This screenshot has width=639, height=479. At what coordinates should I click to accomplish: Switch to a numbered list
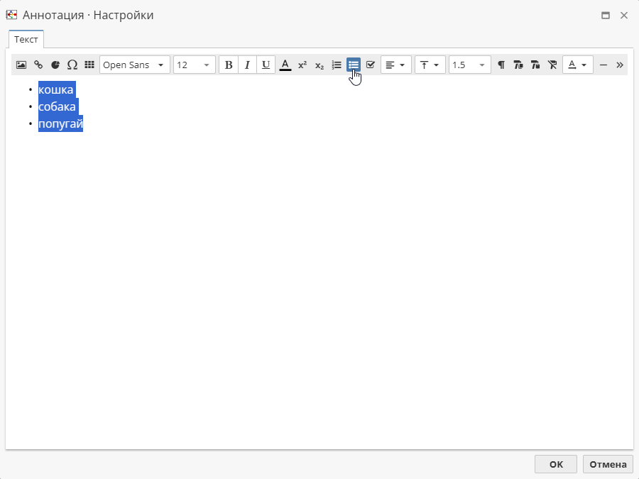336,65
